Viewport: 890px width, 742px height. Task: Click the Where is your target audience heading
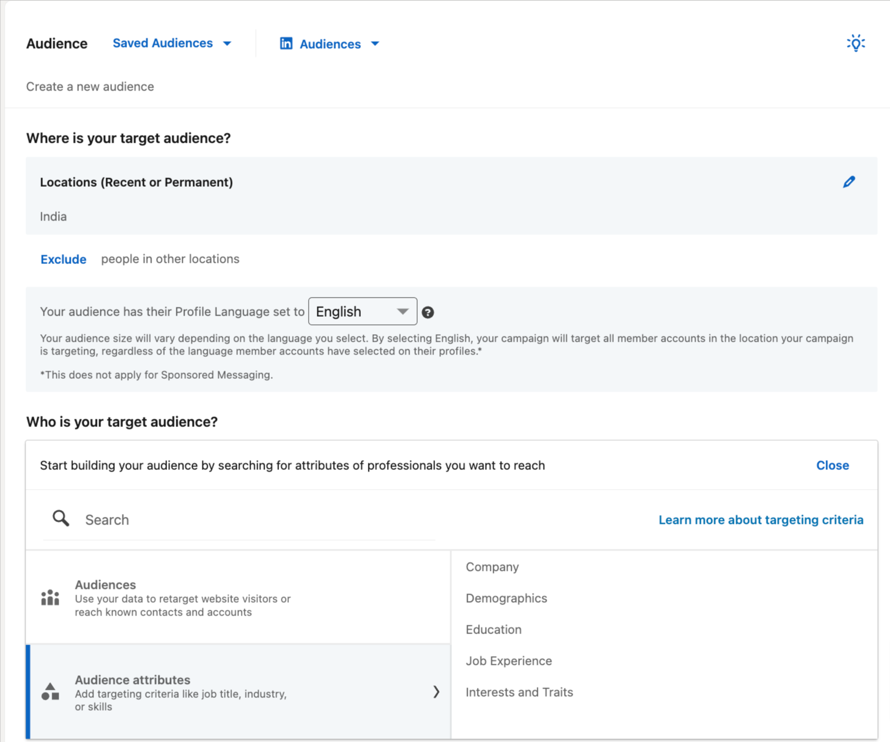(x=128, y=138)
